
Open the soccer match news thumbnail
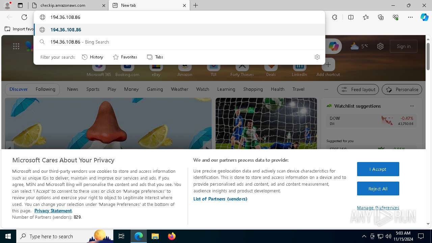(x=266, y=124)
